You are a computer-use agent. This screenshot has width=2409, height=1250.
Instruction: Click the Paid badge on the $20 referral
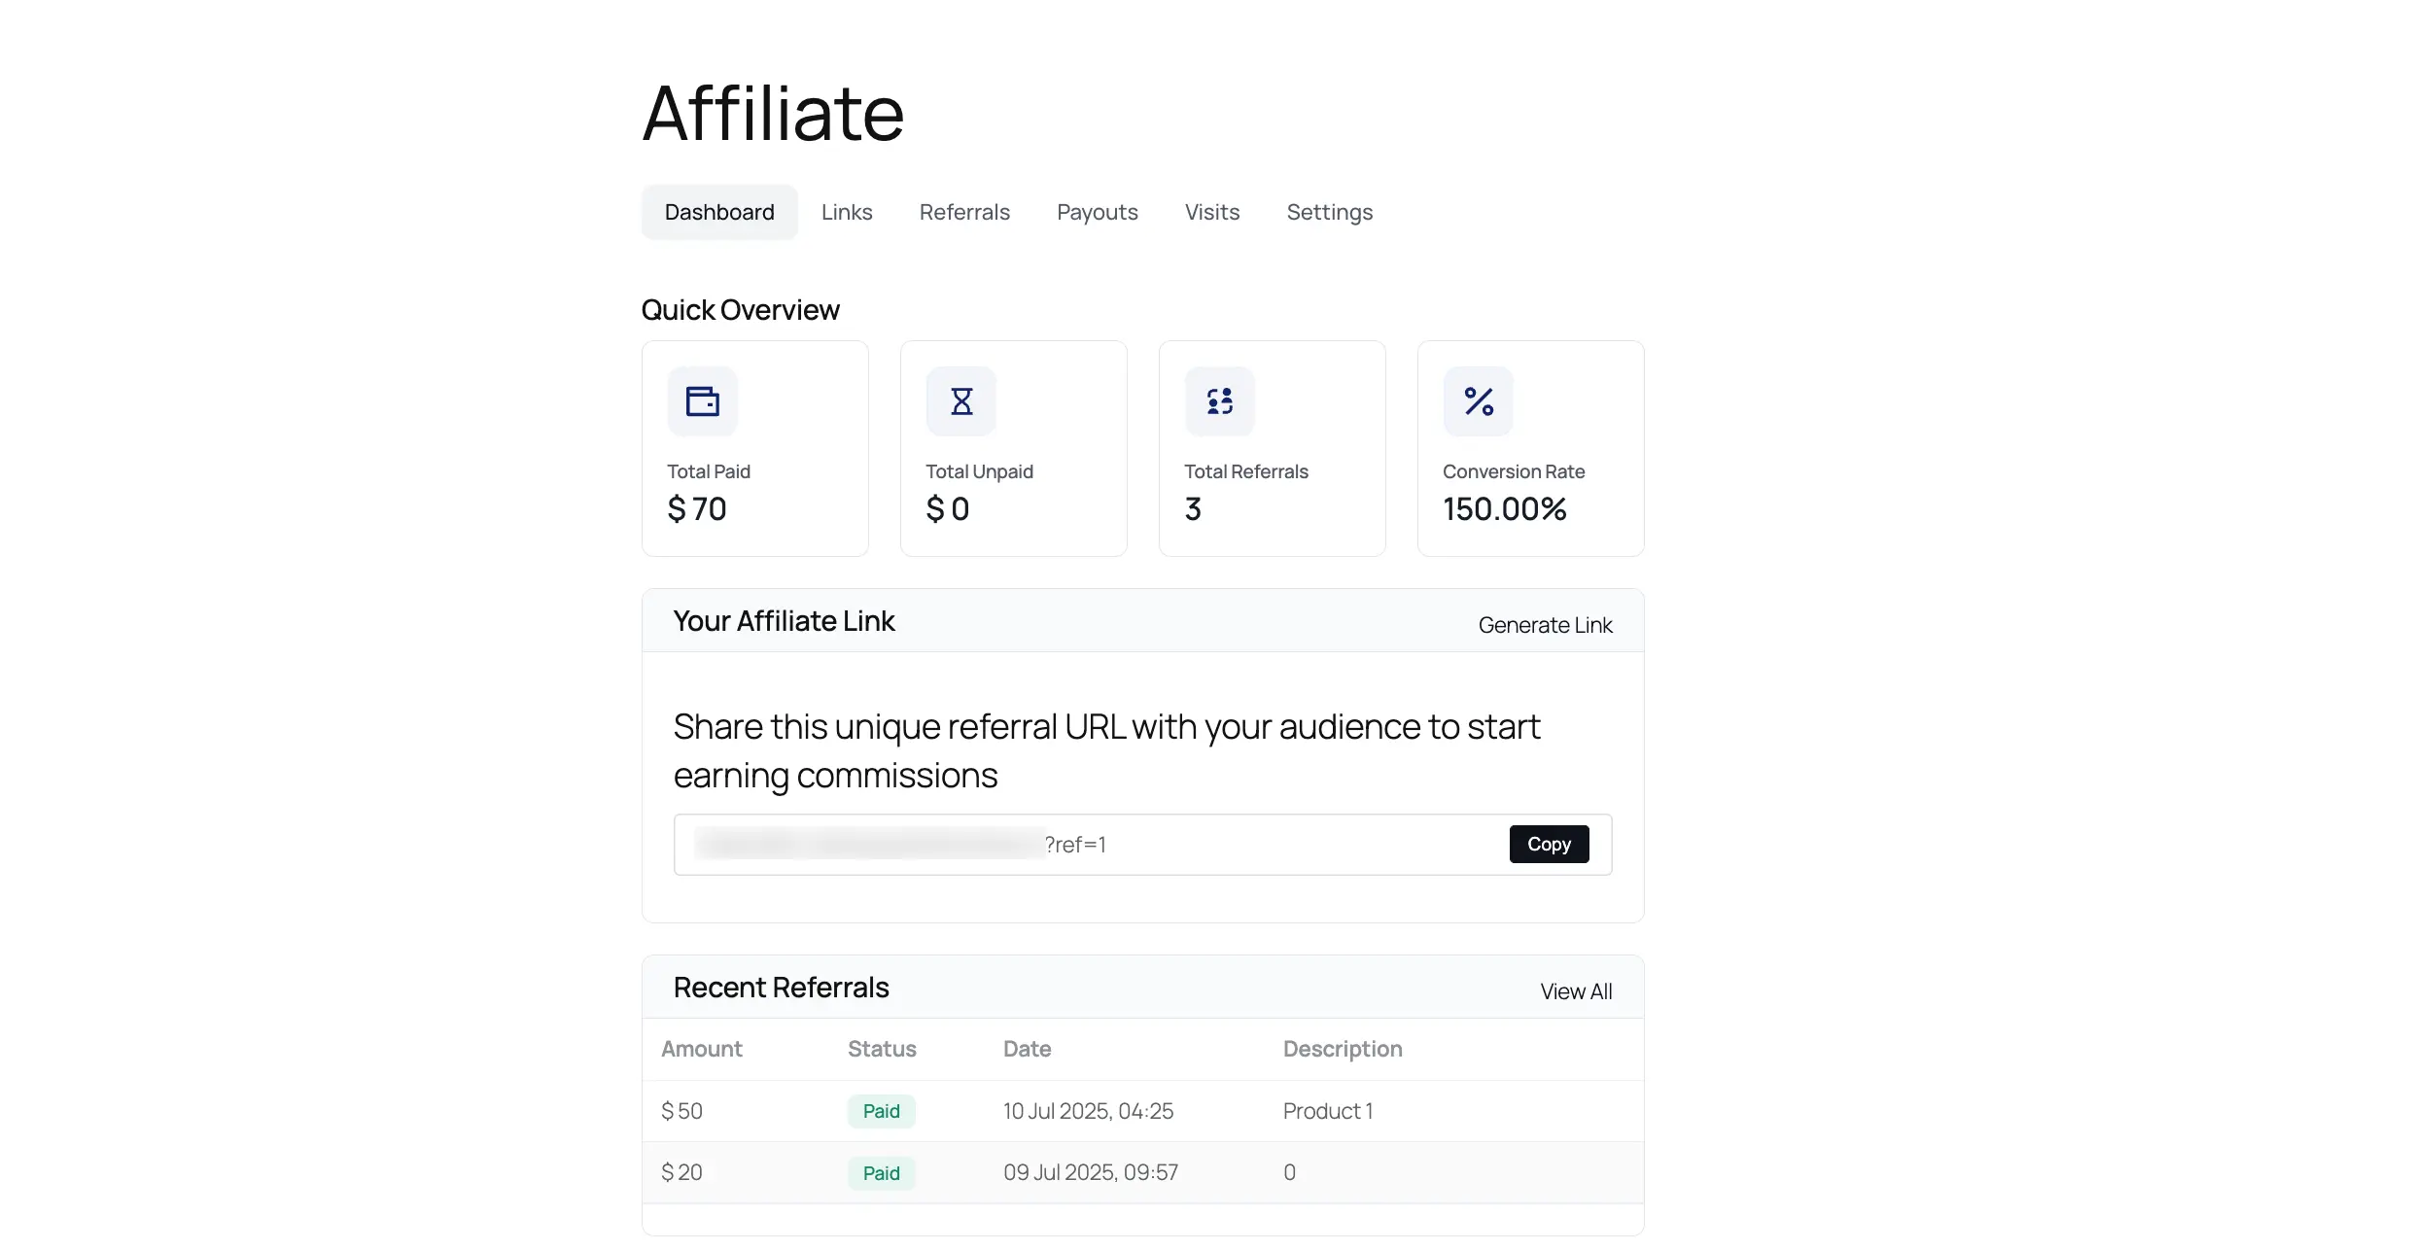(x=880, y=1172)
